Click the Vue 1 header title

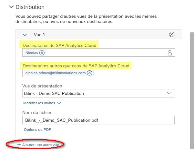coord(40,35)
